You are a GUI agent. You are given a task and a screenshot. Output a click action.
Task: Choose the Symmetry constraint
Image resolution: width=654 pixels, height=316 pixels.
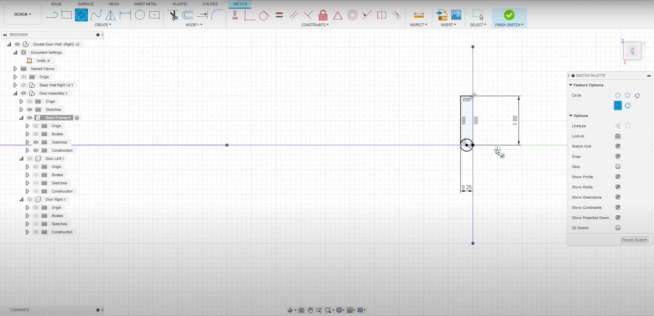point(381,15)
